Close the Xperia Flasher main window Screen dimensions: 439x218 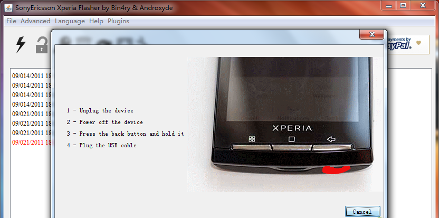[x=423, y=5]
